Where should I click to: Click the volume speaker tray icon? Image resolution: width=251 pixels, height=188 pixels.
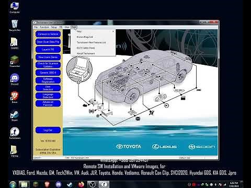[x=215, y=184]
